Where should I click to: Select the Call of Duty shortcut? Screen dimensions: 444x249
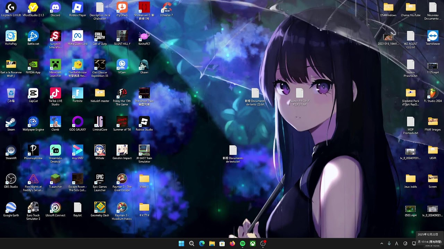pyautogui.click(x=100, y=38)
